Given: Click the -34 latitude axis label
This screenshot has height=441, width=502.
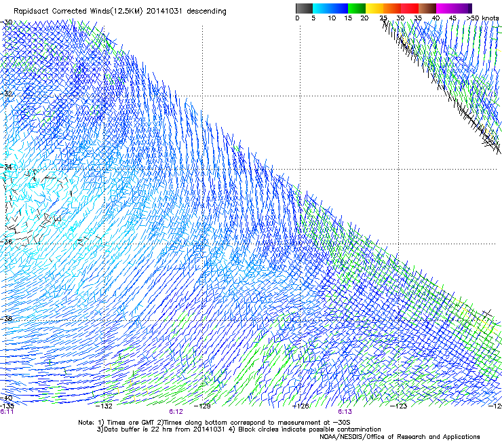Looking at the screenshot, I should pyautogui.click(x=6, y=167).
